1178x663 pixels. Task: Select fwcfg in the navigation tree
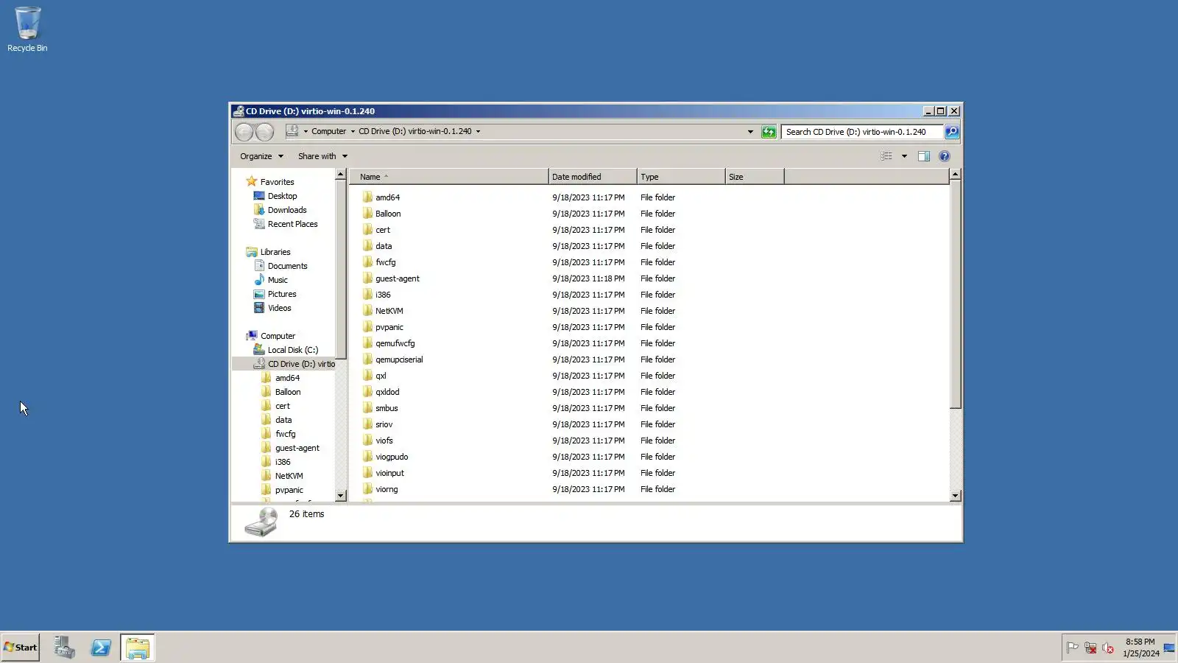[285, 434]
